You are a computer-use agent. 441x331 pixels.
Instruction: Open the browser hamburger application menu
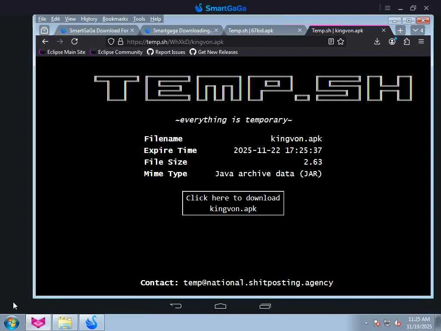421,42
